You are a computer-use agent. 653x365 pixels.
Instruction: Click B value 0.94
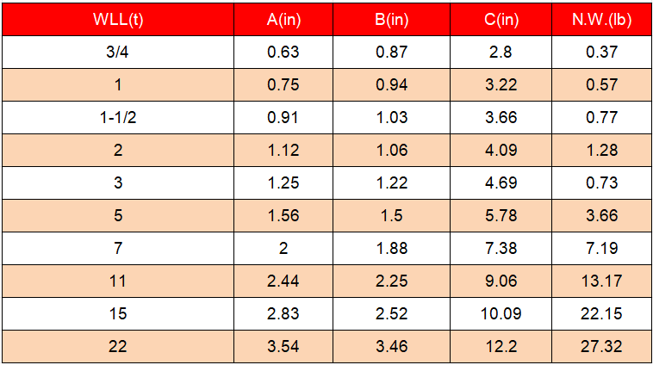[391, 85]
